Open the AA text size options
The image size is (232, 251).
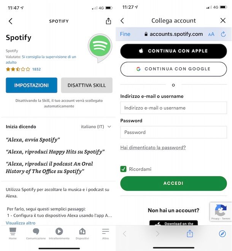(211, 34)
